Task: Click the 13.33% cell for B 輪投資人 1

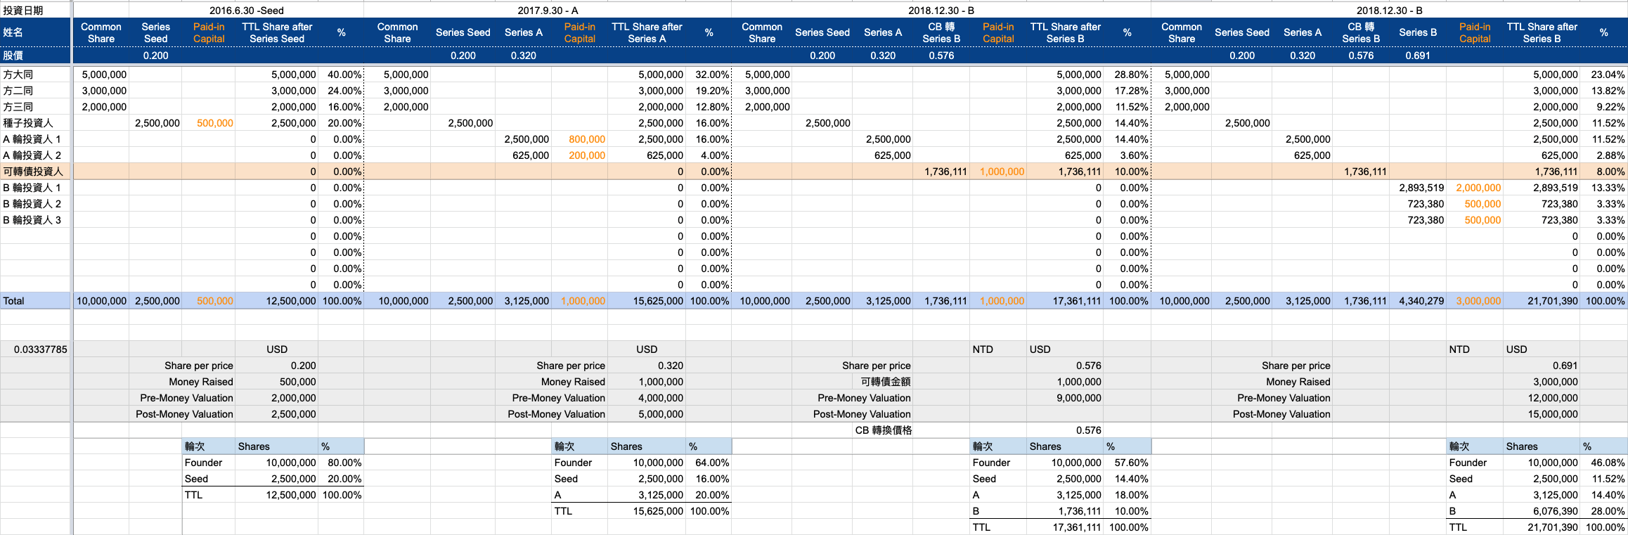Action: click(1603, 188)
